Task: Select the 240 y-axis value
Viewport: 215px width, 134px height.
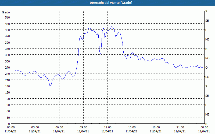Action: click(8, 74)
